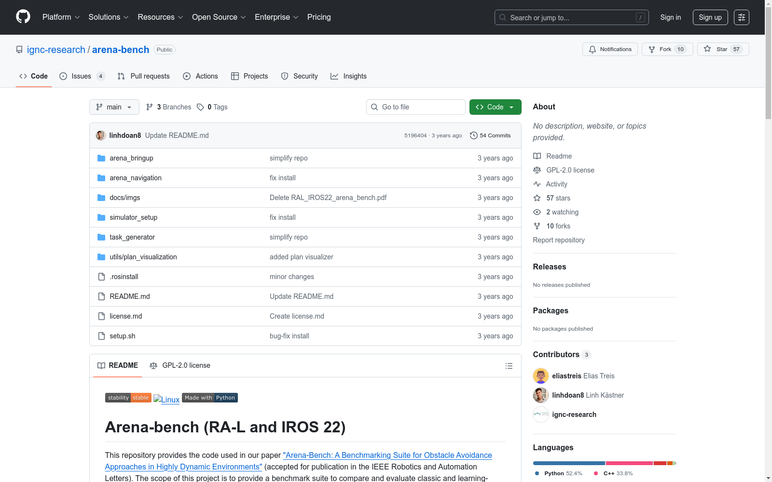Open commit hash 5196404

tap(415, 135)
